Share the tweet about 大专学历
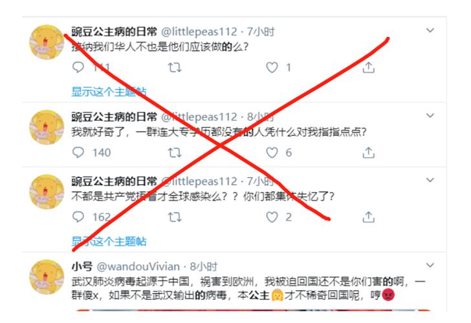This screenshot has height=323, width=471. (369, 152)
